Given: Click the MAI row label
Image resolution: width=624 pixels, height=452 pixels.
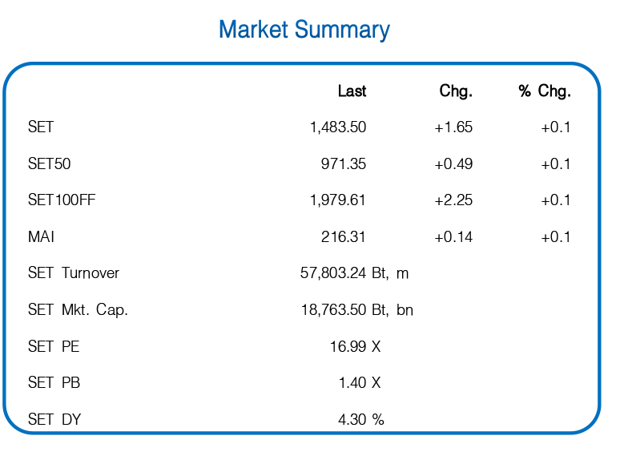Looking at the screenshot, I should [41, 237].
